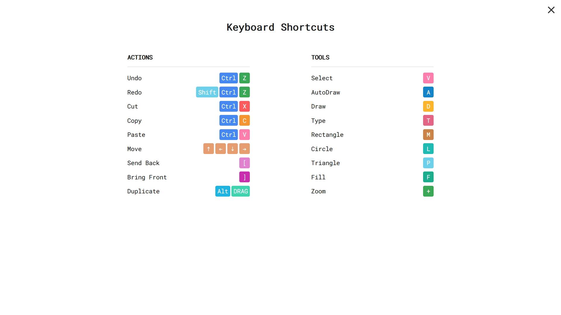Click the up arrow key badge for Move
The image size is (561, 315).
pyautogui.click(x=209, y=149)
